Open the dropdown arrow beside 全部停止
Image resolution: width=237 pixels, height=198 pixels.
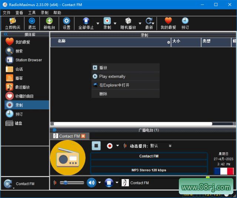pyautogui.click(x=98, y=24)
